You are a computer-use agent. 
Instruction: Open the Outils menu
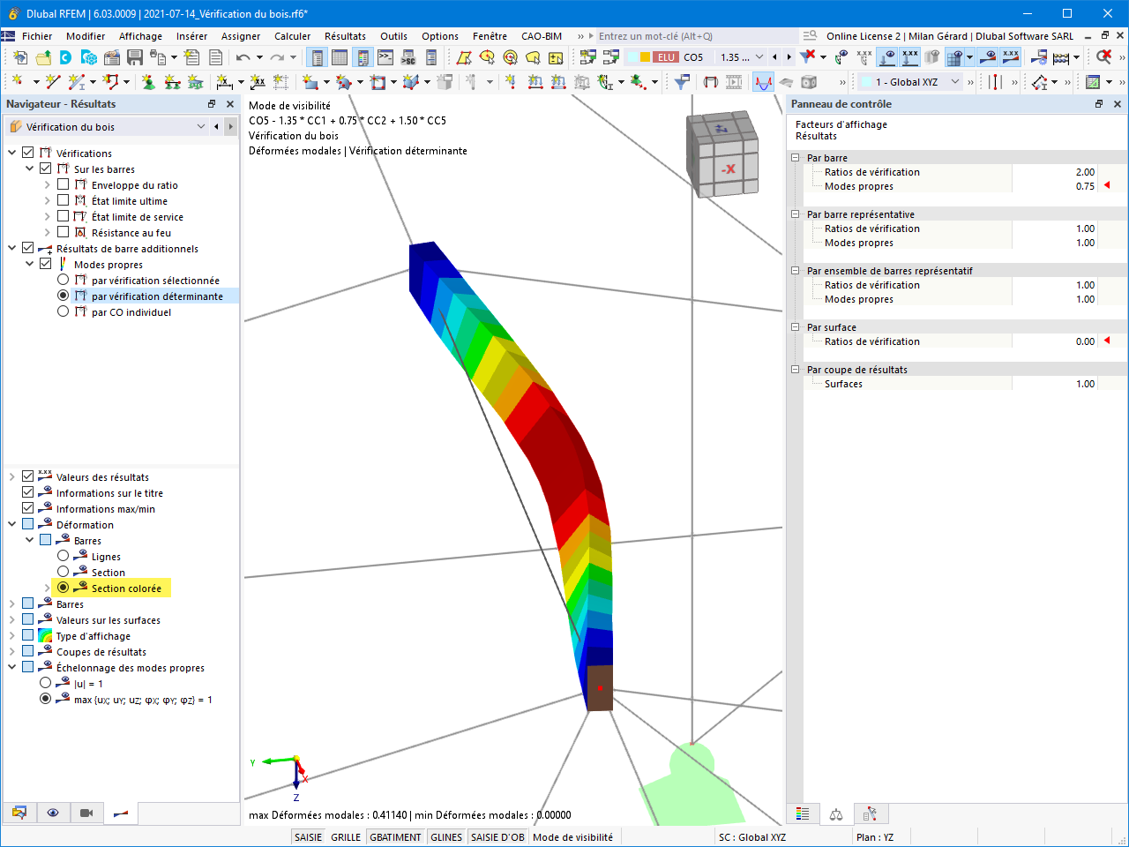point(394,36)
